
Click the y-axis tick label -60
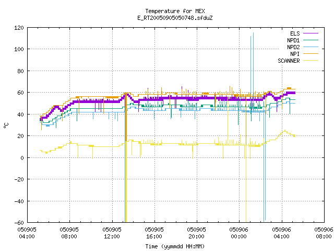click(19, 223)
